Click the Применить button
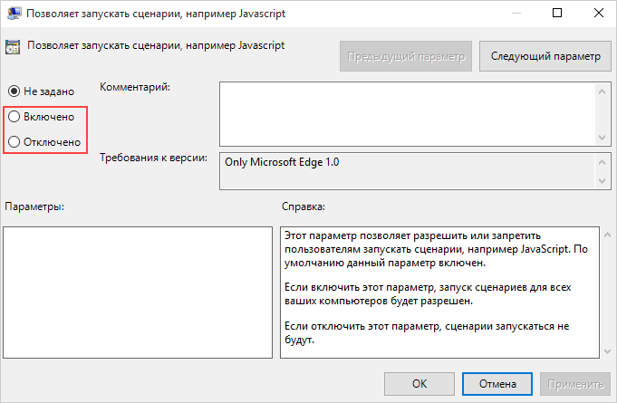This screenshot has height=403, width=617. click(574, 383)
